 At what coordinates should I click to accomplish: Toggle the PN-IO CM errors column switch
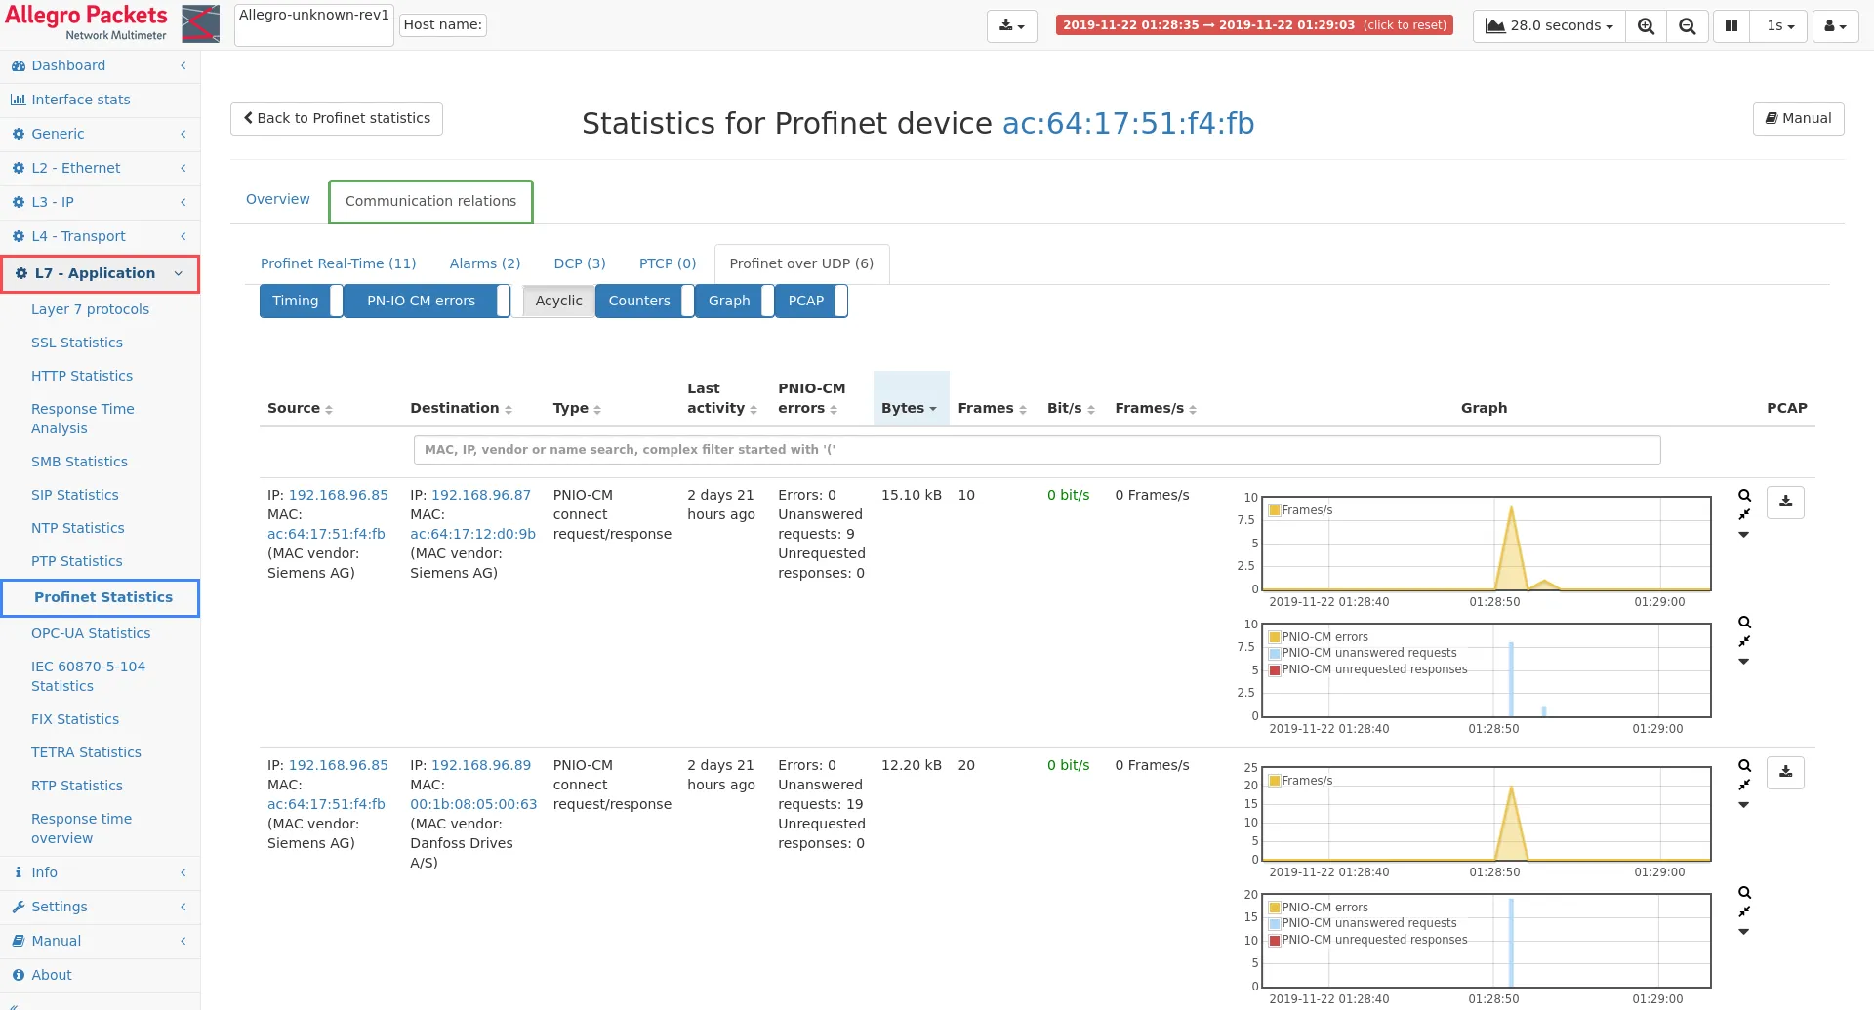click(x=427, y=301)
